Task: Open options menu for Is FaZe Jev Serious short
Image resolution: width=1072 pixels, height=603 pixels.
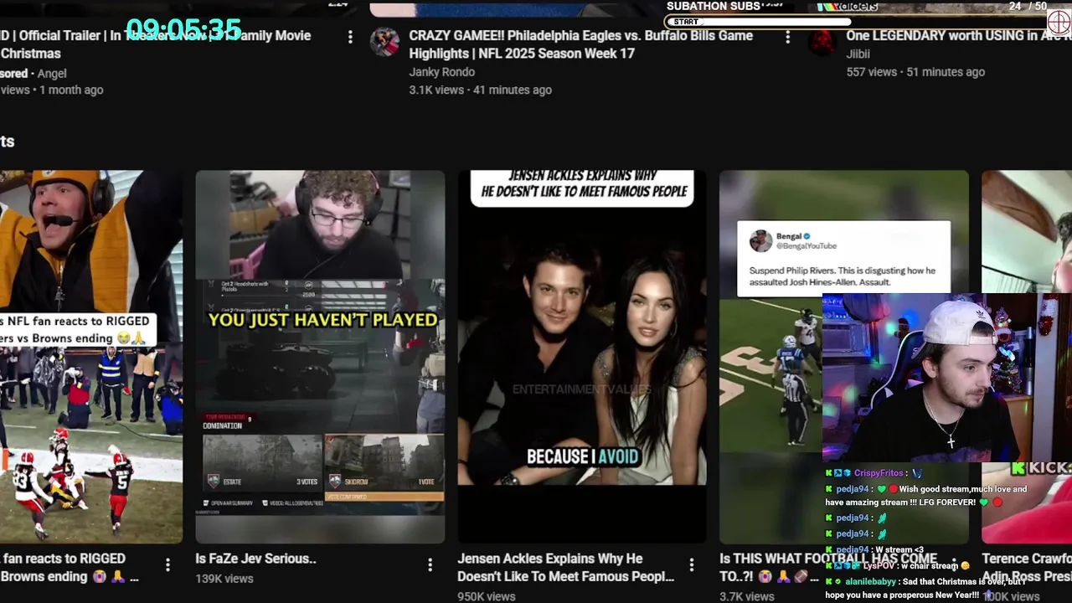Action: click(430, 565)
